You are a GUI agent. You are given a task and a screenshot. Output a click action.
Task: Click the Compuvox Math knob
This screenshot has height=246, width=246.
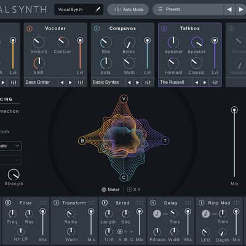pyautogui.click(x=129, y=63)
